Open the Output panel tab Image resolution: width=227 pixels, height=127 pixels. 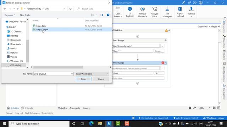pos(9,113)
